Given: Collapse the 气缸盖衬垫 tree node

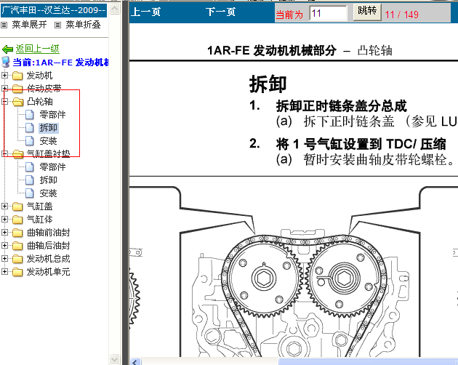Looking at the screenshot, I should pos(4,153).
